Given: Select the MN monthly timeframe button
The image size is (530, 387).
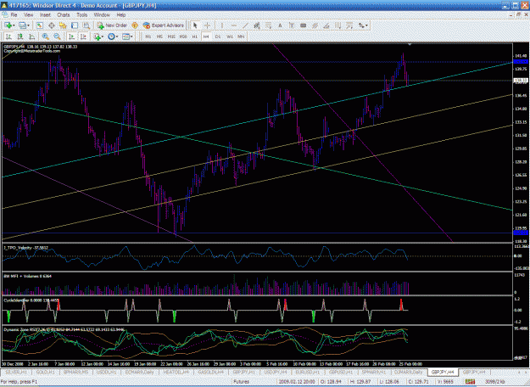Looking at the screenshot, I should point(241,36).
